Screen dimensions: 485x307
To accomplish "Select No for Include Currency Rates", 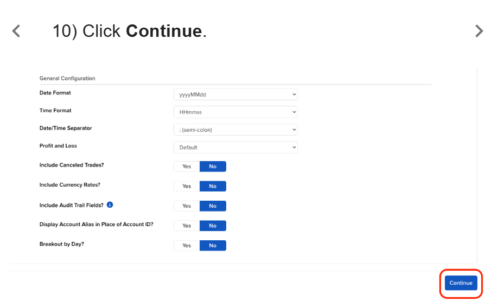I will click(x=213, y=186).
